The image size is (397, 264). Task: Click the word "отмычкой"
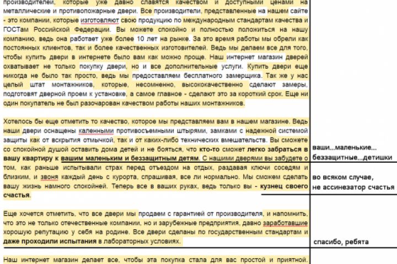(x=98, y=140)
